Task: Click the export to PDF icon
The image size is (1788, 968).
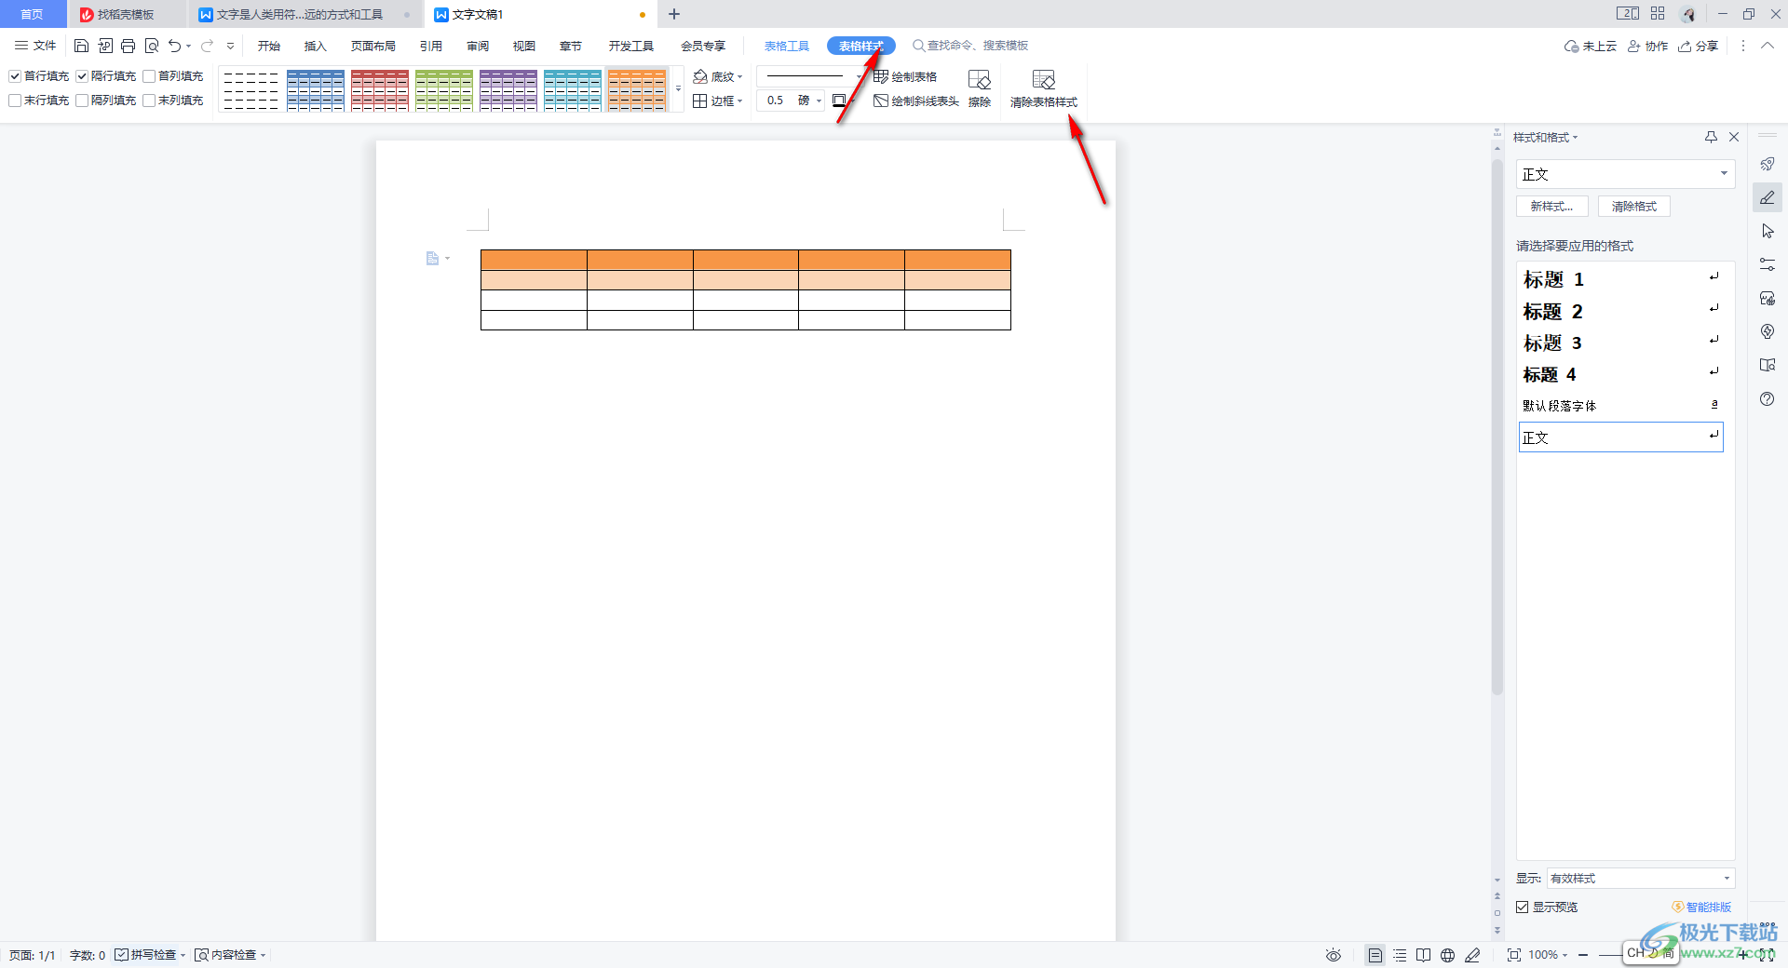Action: [104, 46]
